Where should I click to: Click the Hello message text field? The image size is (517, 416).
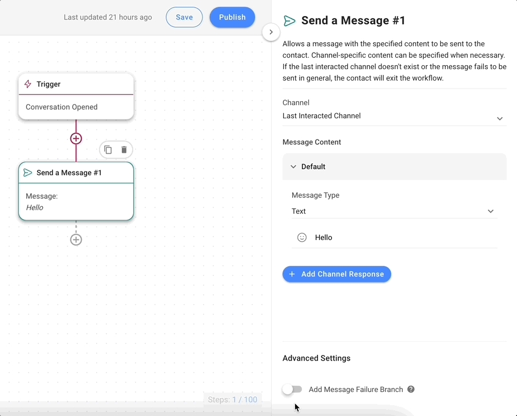point(400,238)
